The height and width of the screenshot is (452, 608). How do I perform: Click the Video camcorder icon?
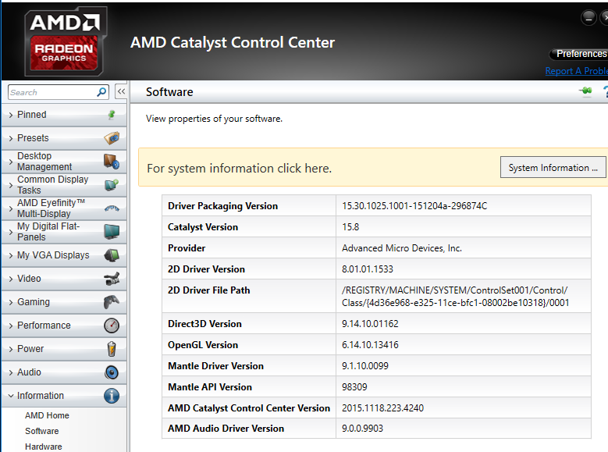112,279
